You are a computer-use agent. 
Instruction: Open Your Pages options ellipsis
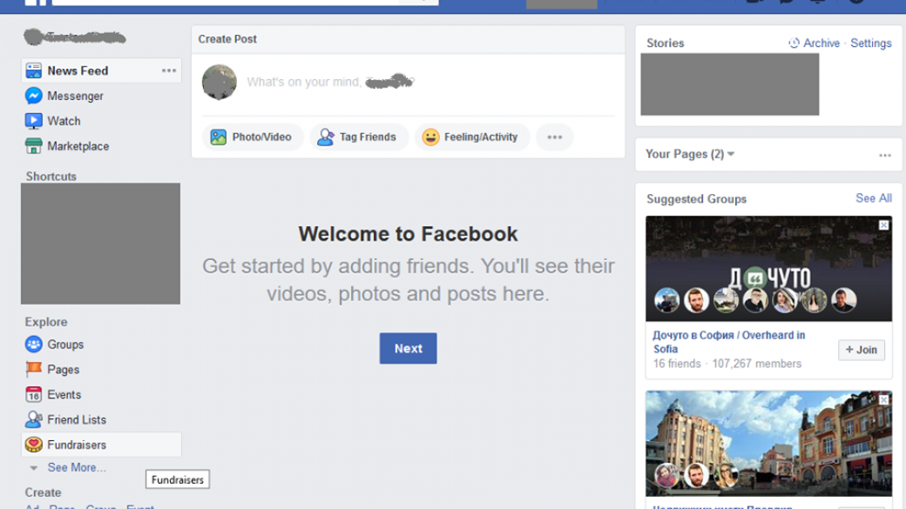coord(884,155)
